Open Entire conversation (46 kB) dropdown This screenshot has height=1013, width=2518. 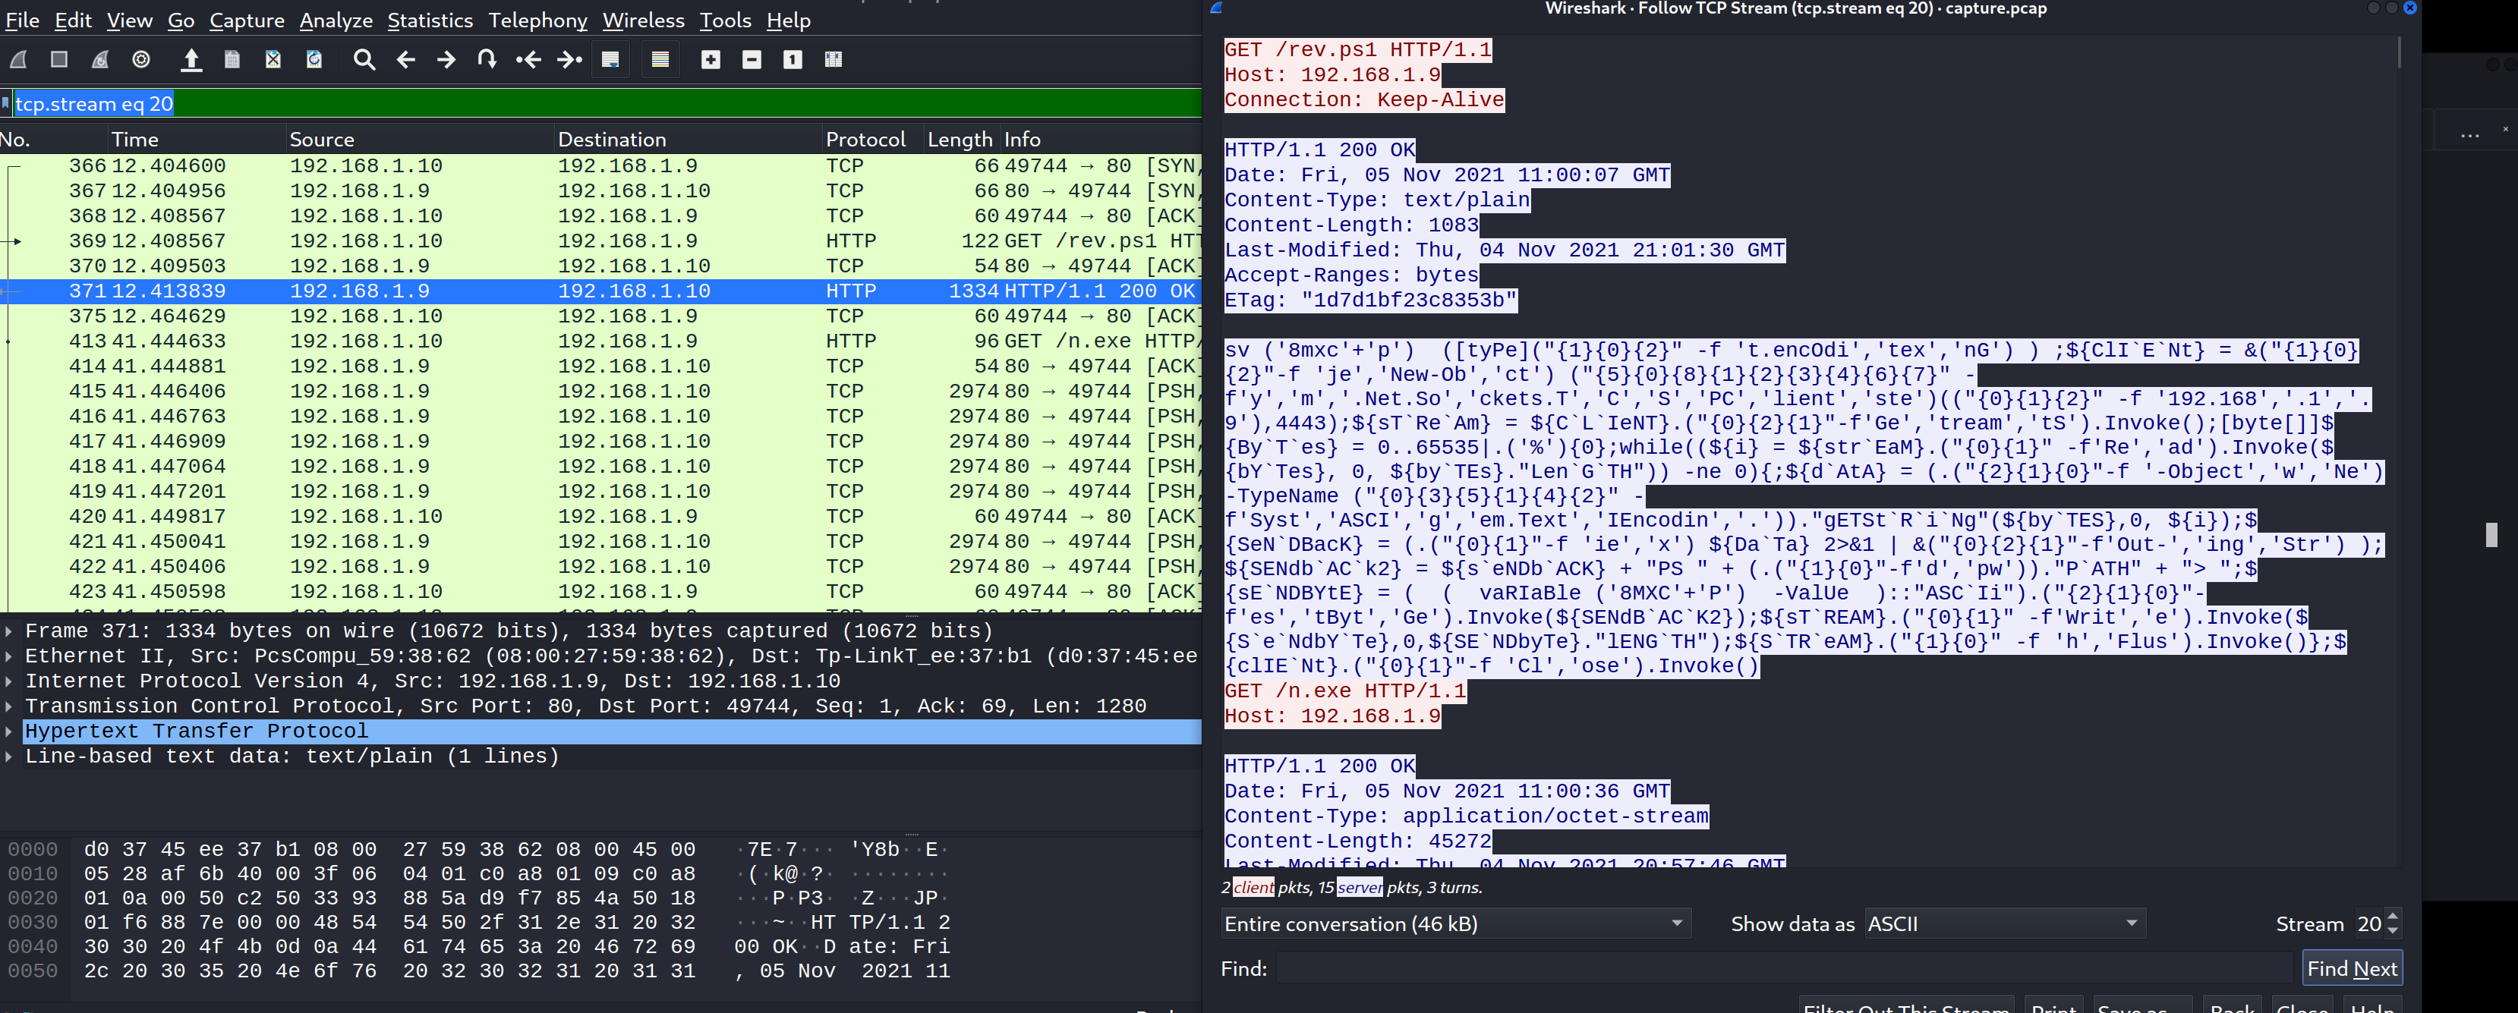click(1454, 923)
